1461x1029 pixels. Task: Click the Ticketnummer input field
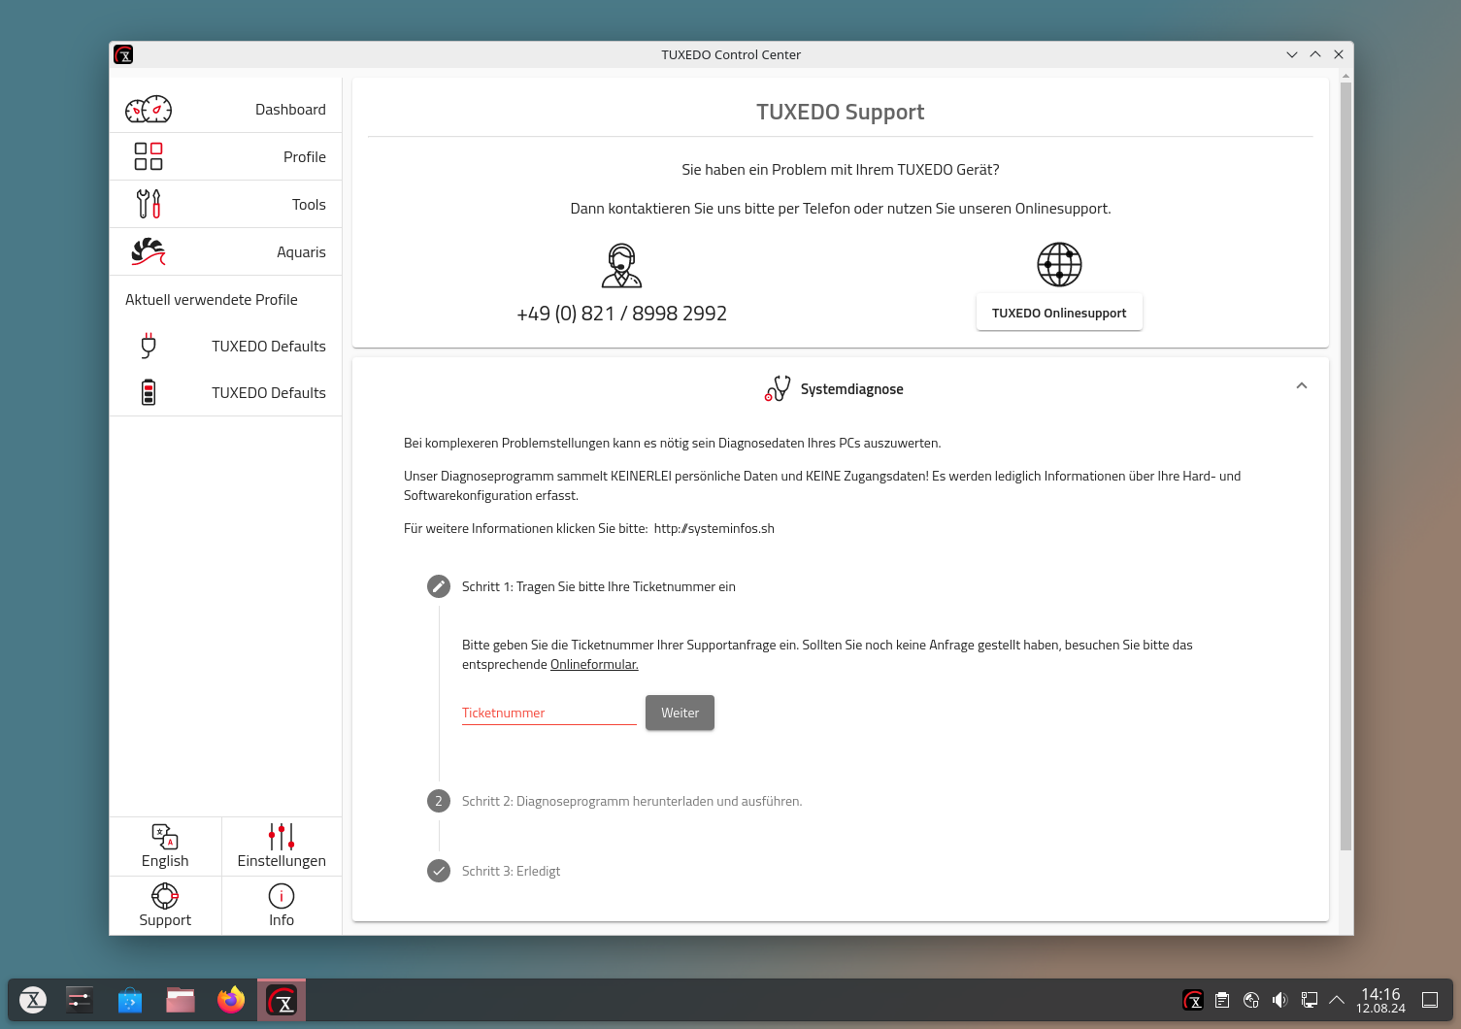548,713
